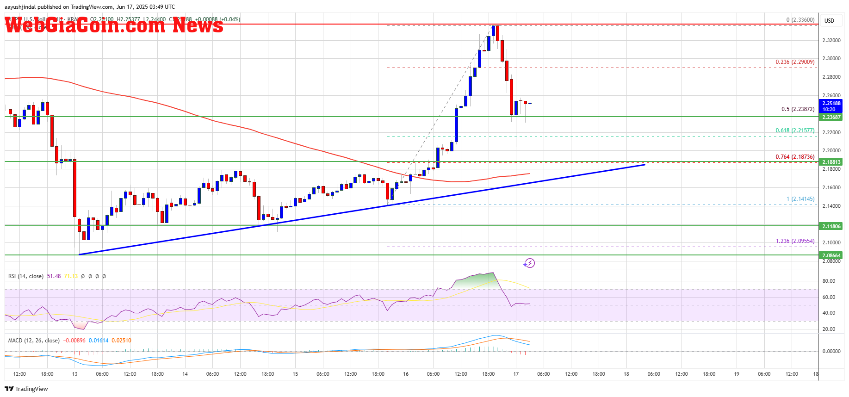The width and height of the screenshot is (849, 397).
Task: Click the 80.00 level on RSI axis
Action: pos(828,281)
